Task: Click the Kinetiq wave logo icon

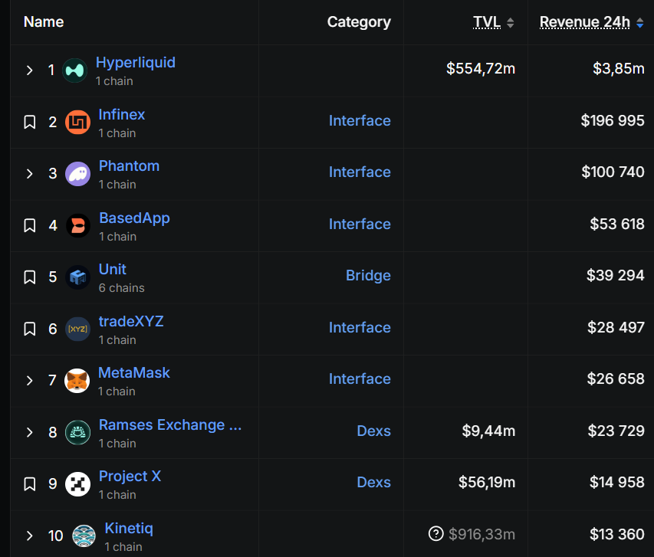Action: click(84, 536)
